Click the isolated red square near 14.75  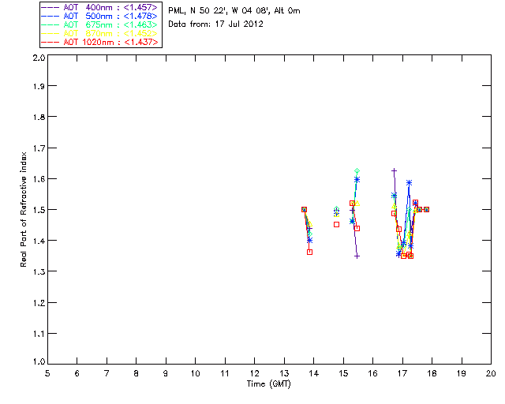point(336,224)
